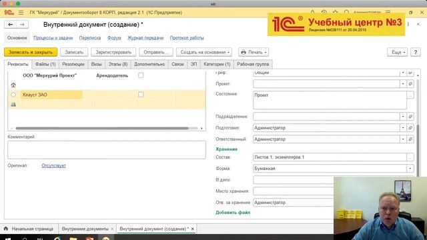Open the Переписка link

90,38
